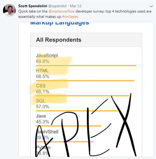Click the tweet text body
The image size is (156, 159).
coord(85,14)
